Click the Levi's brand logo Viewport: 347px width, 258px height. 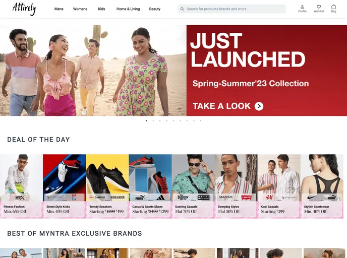[x=246, y=197]
